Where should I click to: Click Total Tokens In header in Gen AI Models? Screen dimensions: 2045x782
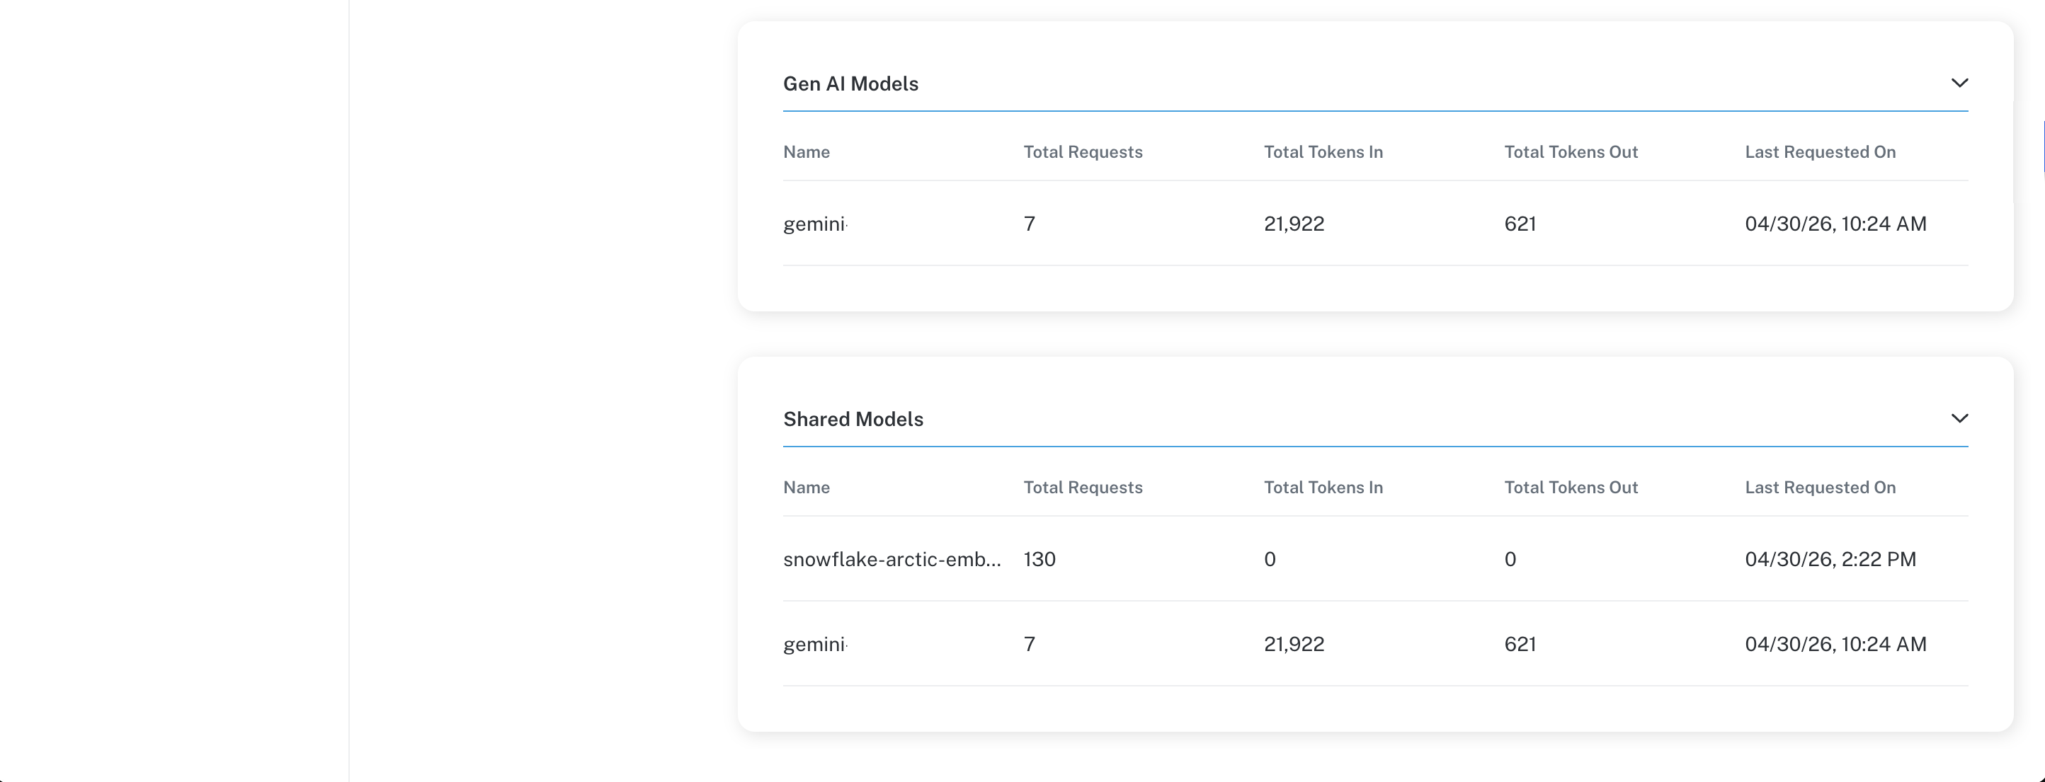(1323, 152)
